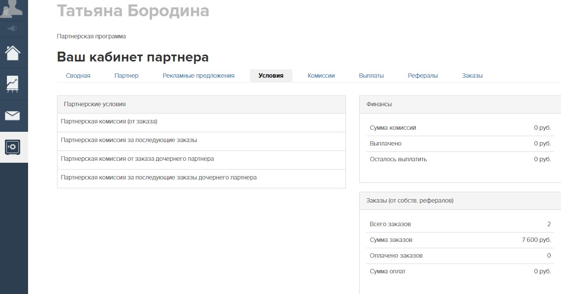Select row Партнерская комиссия (от заказа)
Screen dimensions: 561x294
point(201,121)
